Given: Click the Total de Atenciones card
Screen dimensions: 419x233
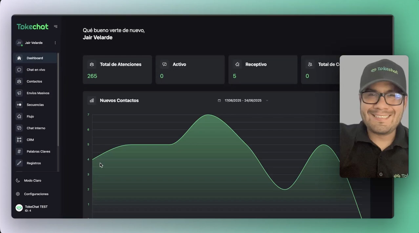Looking at the screenshot, I should point(117,70).
